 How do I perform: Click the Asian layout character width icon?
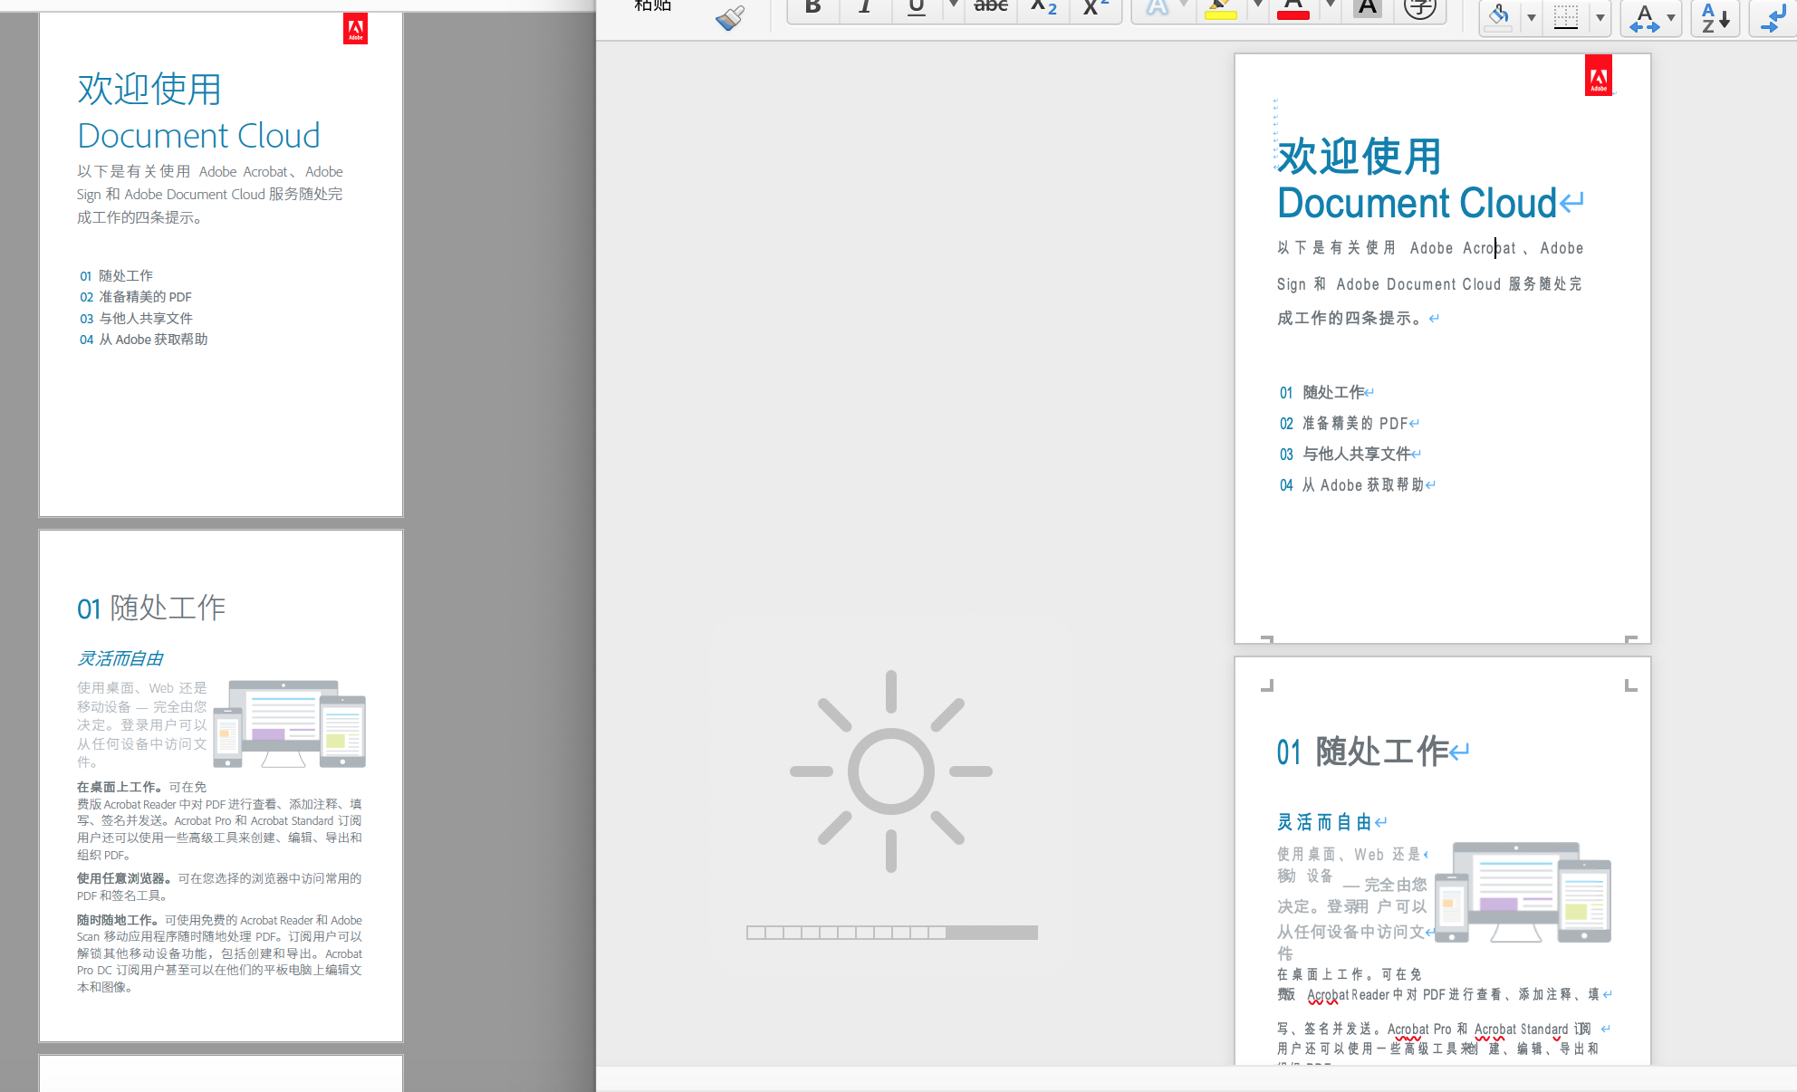tap(1644, 17)
